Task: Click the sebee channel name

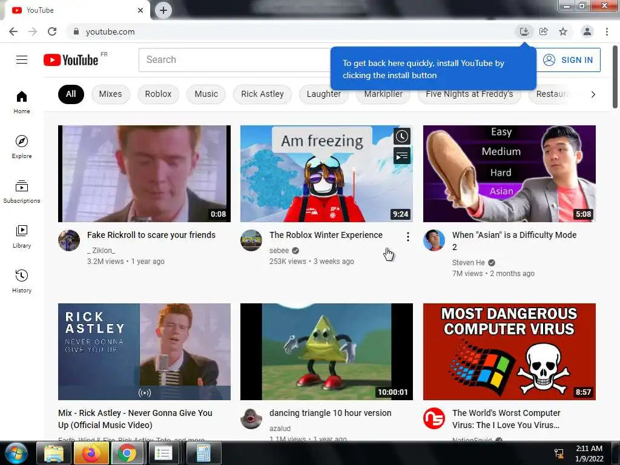Action: click(279, 250)
